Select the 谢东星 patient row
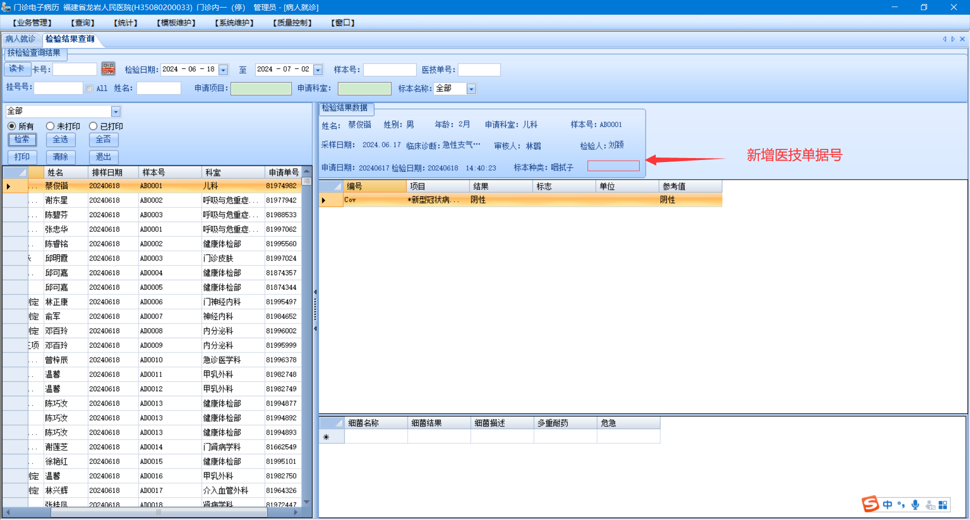Image resolution: width=970 pixels, height=520 pixels. (152, 200)
